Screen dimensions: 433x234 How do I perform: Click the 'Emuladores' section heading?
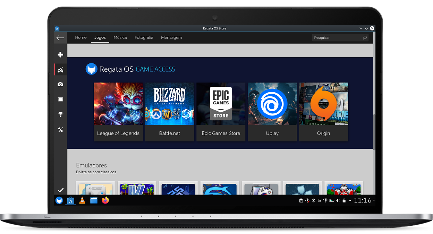click(92, 165)
